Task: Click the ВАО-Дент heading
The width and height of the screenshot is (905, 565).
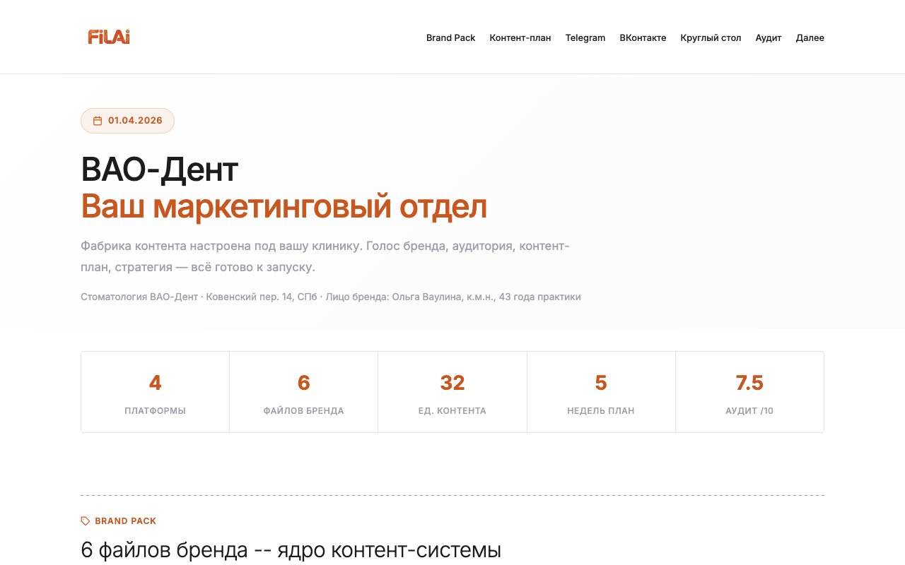Action: 160,169
